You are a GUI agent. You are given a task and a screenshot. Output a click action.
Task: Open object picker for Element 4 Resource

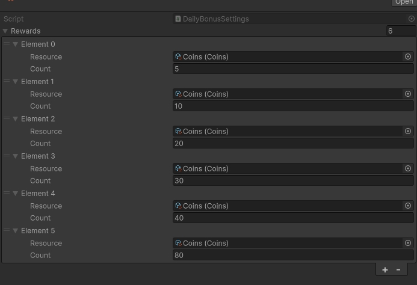[x=408, y=206]
